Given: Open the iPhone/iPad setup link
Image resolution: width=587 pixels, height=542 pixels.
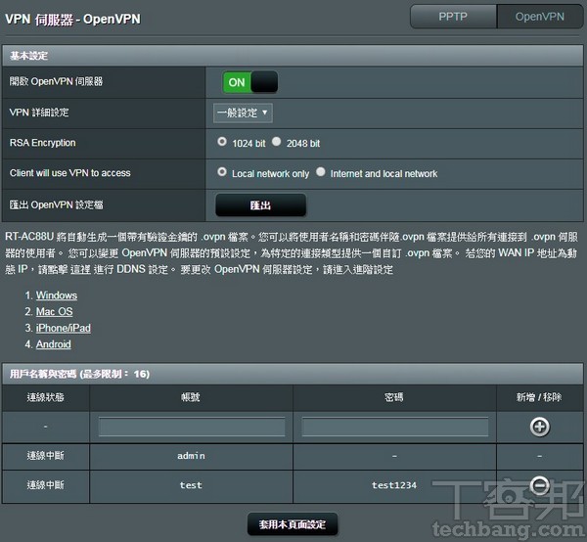Looking at the screenshot, I should tap(64, 328).
